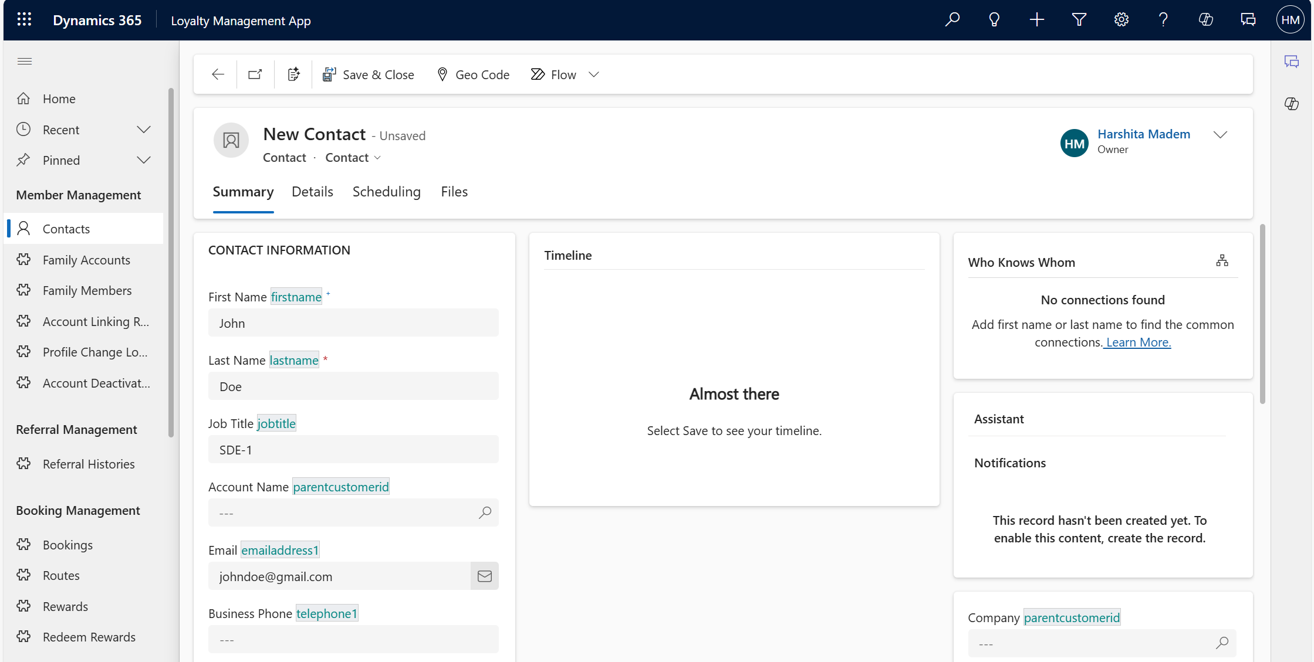Viewport: 1314px width, 662px height.
Task: Click the Business Phone input field
Action: 353,640
